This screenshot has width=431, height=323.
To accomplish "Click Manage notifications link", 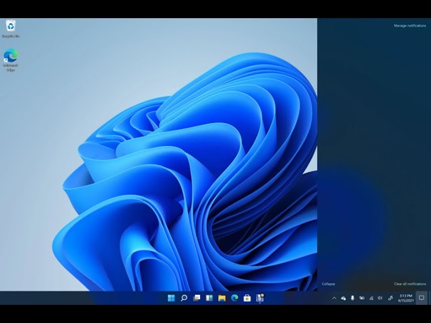I will 410,26.
